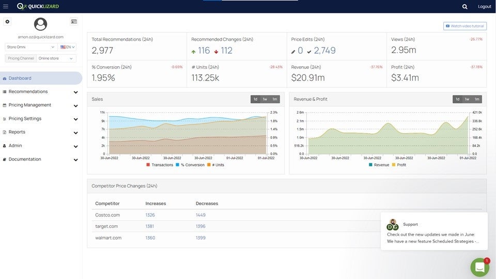Click Watch video tutorial button
The height and width of the screenshot is (279, 496).
coord(464,26)
